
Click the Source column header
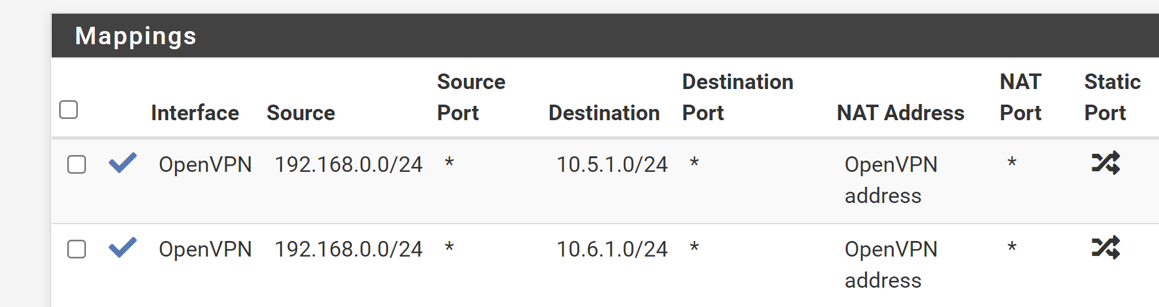click(301, 113)
